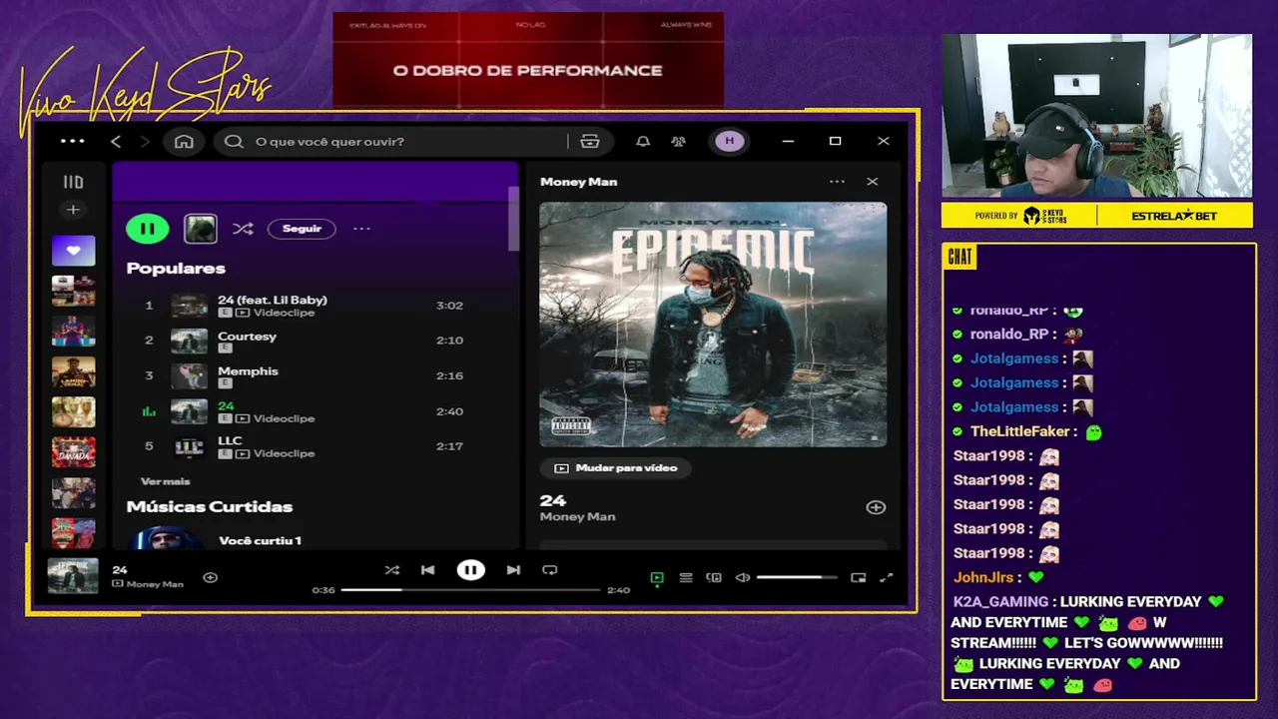Create new playlist with plus in sidebar
The height and width of the screenshot is (719, 1278).
(73, 210)
